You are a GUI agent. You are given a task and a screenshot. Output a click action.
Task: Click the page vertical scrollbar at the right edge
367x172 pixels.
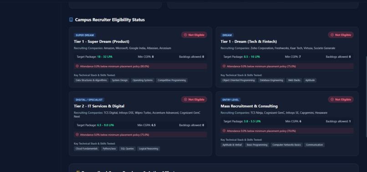(x=366, y=96)
